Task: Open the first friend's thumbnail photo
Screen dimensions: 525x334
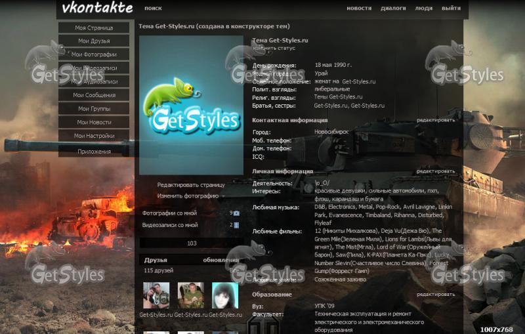Action: (156, 295)
